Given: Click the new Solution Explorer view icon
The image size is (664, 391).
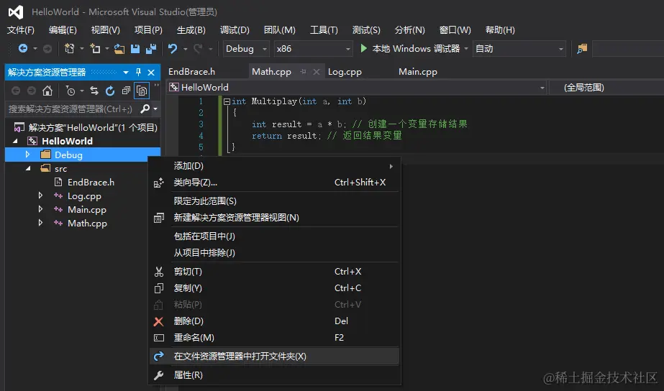Looking at the screenshot, I should pos(159,218).
